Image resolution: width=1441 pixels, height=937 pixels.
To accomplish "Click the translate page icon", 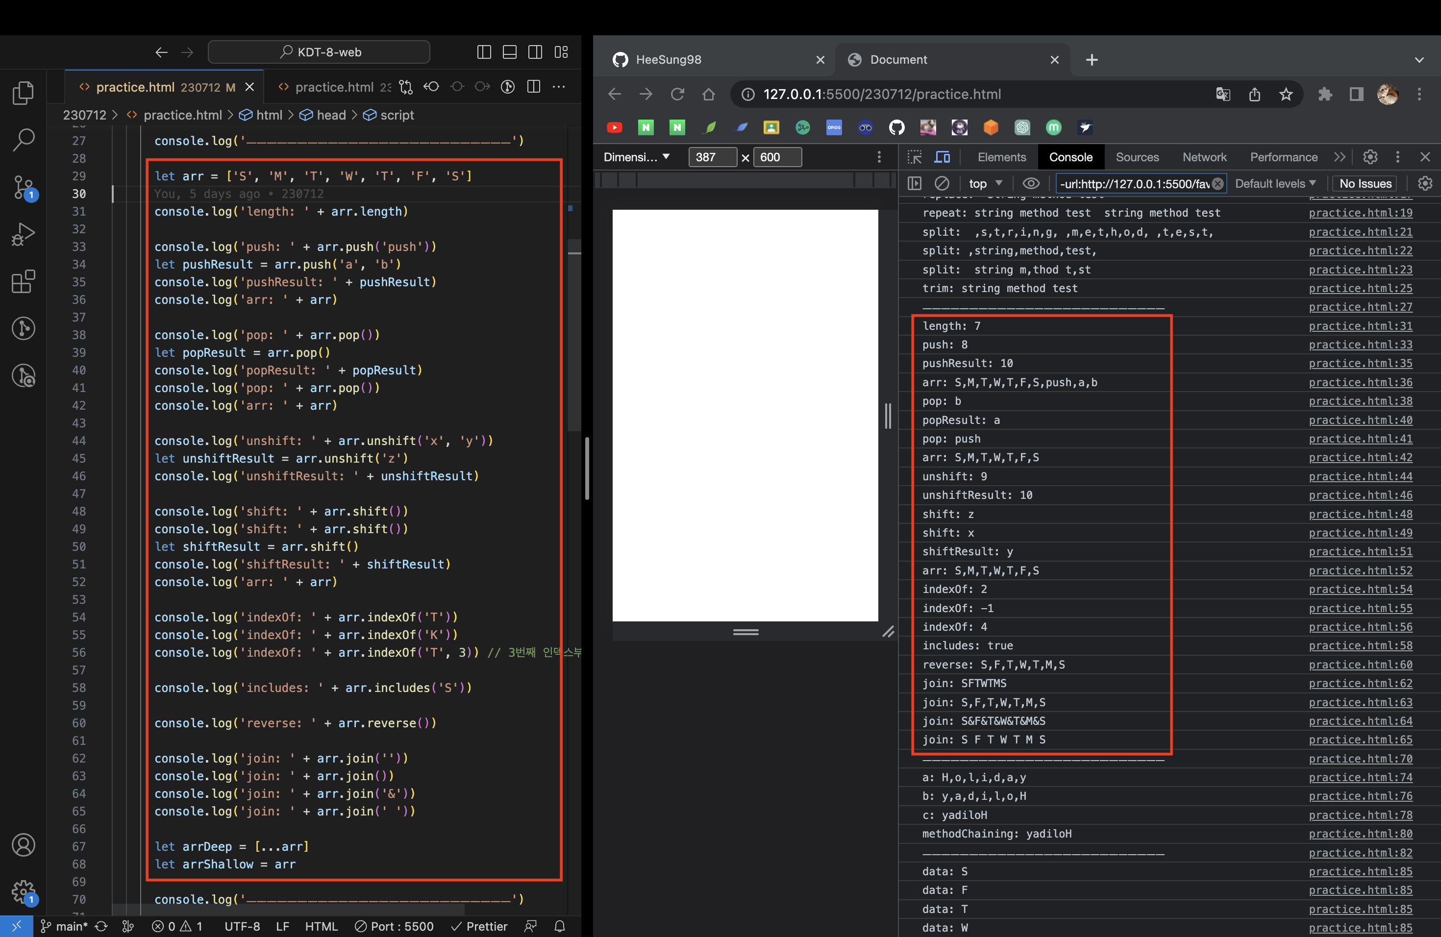I will (1223, 95).
